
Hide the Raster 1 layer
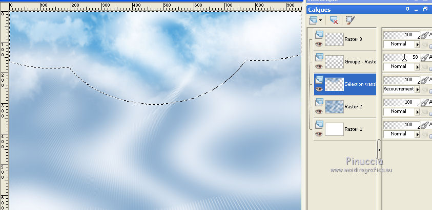pos(319,134)
